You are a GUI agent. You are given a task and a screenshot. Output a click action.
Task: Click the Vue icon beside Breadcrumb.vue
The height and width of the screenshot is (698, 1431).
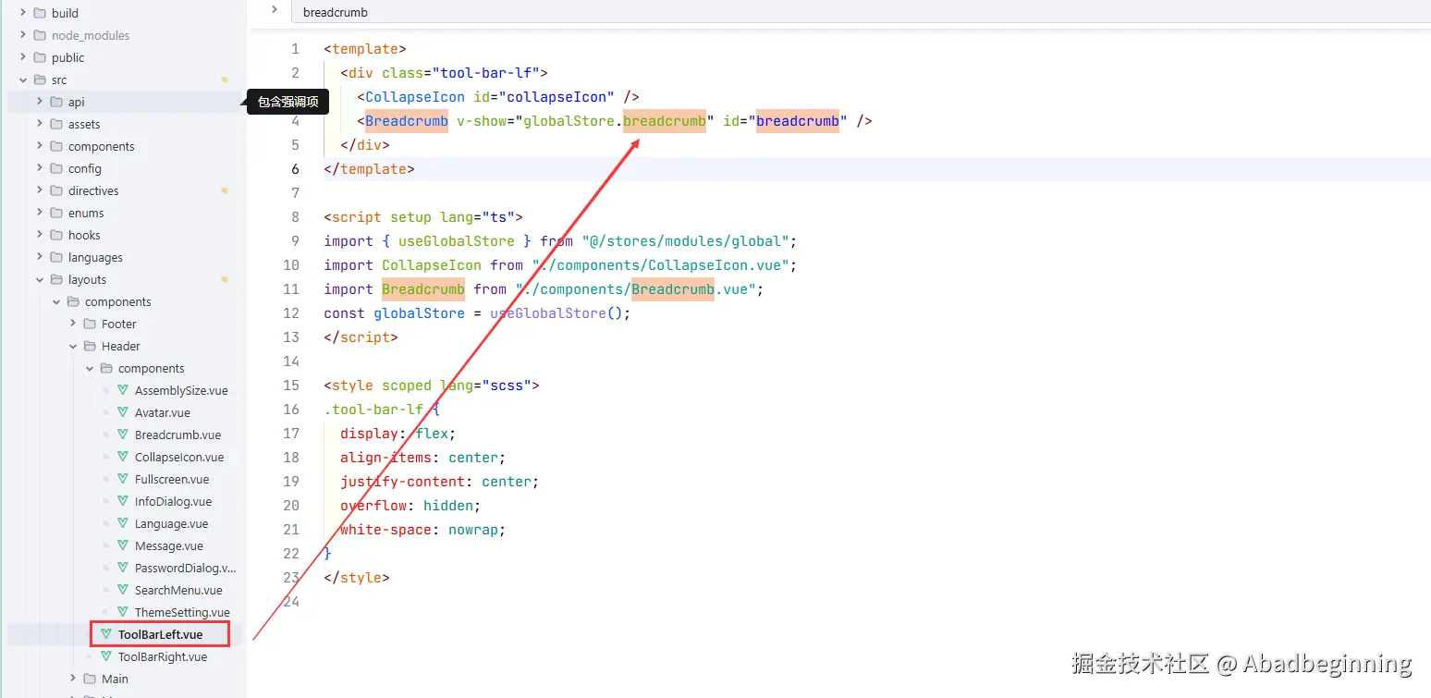(x=123, y=435)
